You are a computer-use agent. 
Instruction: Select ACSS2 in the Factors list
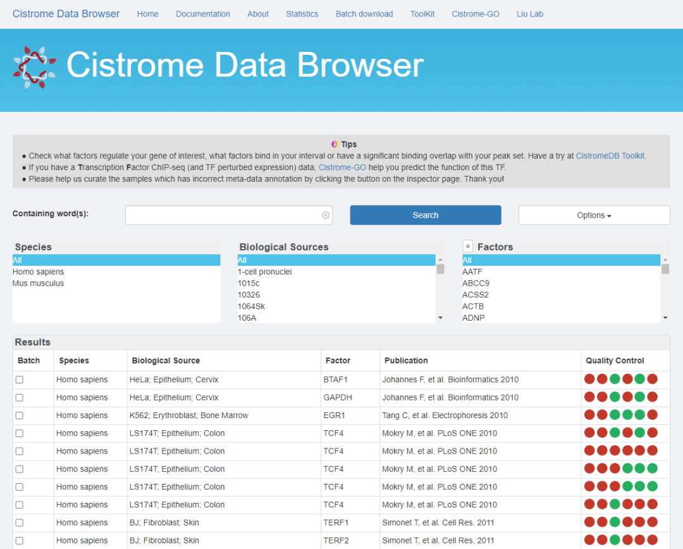[x=561, y=295]
